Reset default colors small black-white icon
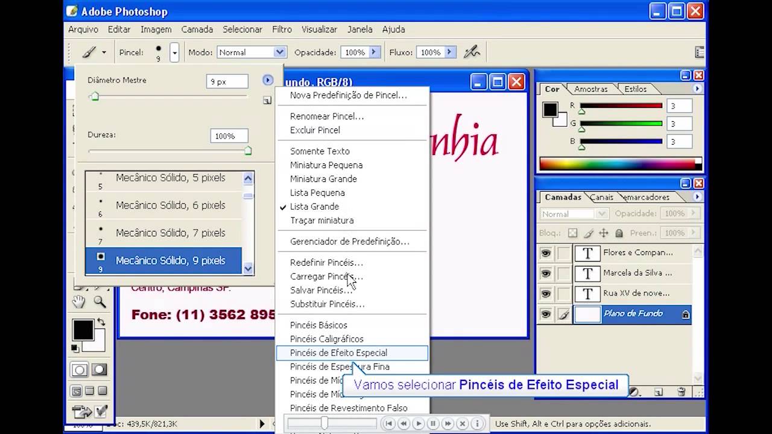Image resolution: width=772 pixels, height=434 pixels. tap(75, 348)
